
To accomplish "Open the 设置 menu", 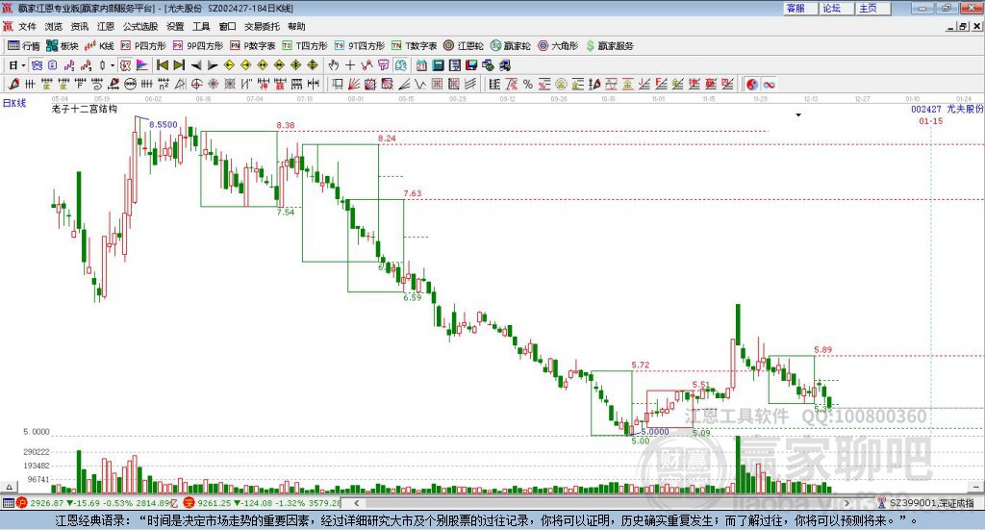I will coord(175,26).
